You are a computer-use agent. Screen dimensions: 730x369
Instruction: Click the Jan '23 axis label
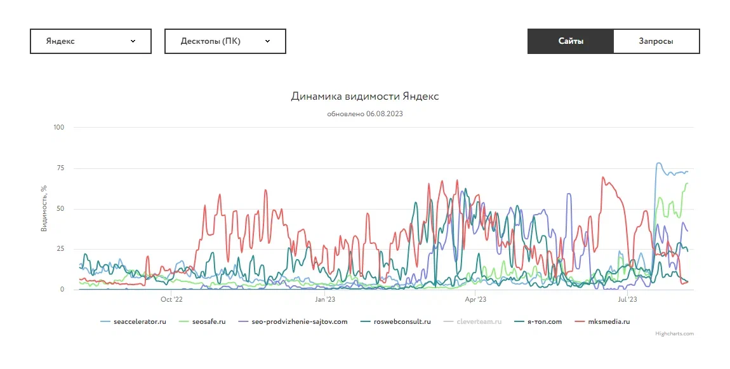(x=325, y=299)
